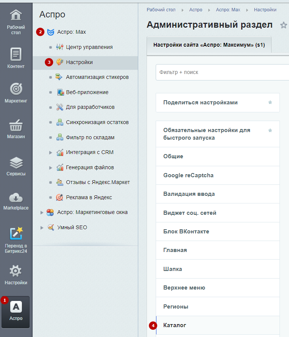Go to Аспро: Max breadcrumb link

coord(228,10)
